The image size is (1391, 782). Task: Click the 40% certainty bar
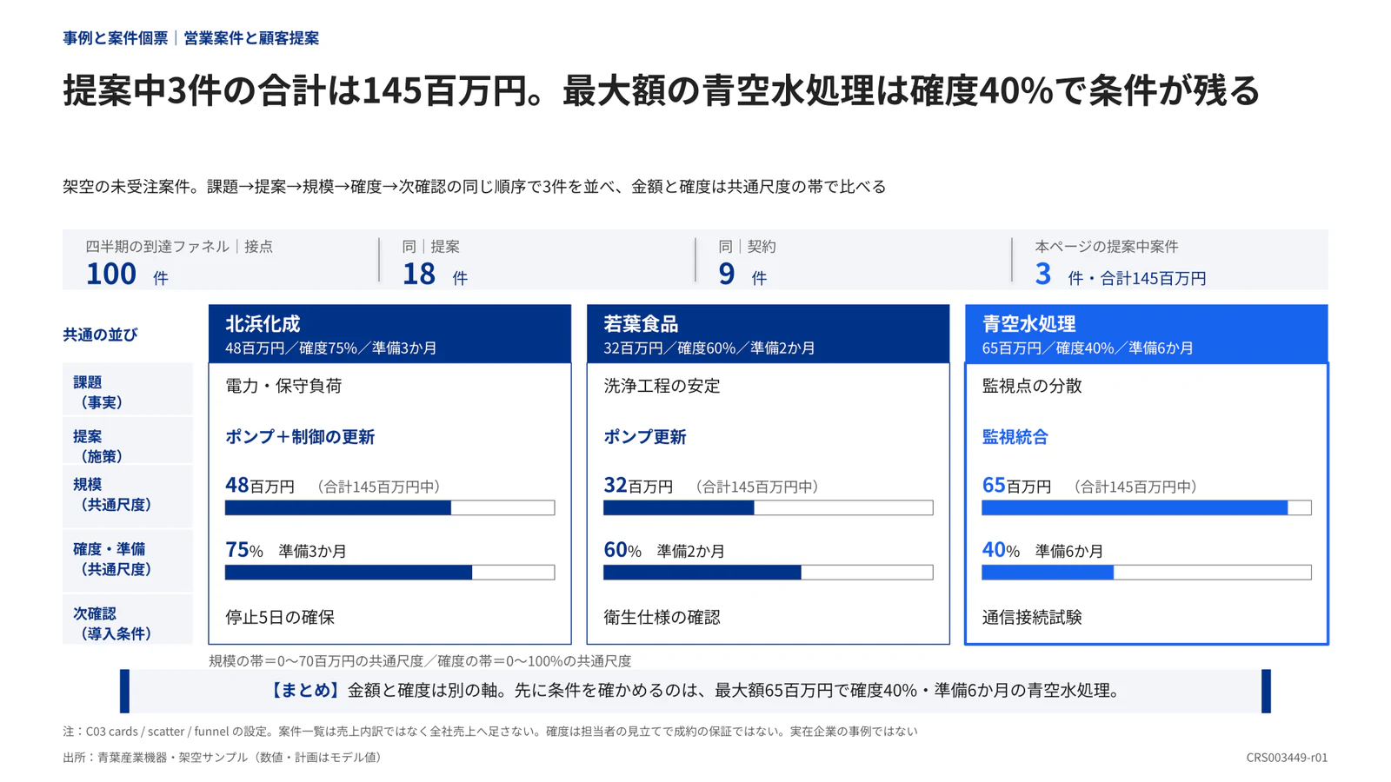pyautogui.click(x=1146, y=573)
